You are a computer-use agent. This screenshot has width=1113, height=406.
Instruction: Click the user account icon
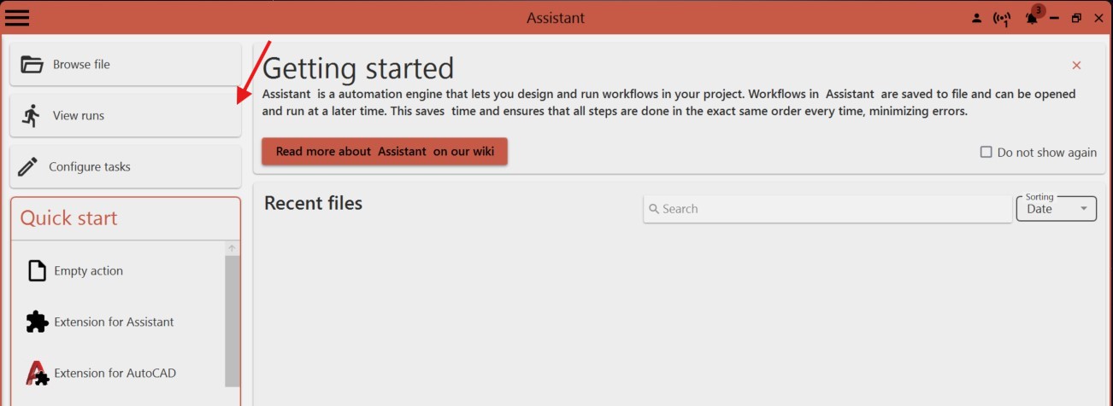pos(977,18)
